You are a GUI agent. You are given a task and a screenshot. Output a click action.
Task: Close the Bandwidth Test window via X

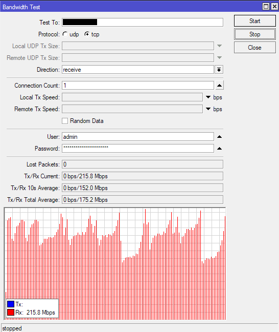coord(274,7)
